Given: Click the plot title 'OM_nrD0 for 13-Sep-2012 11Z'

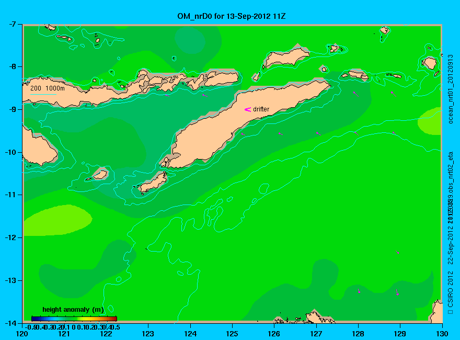Looking at the screenshot, I should tap(231, 16).
